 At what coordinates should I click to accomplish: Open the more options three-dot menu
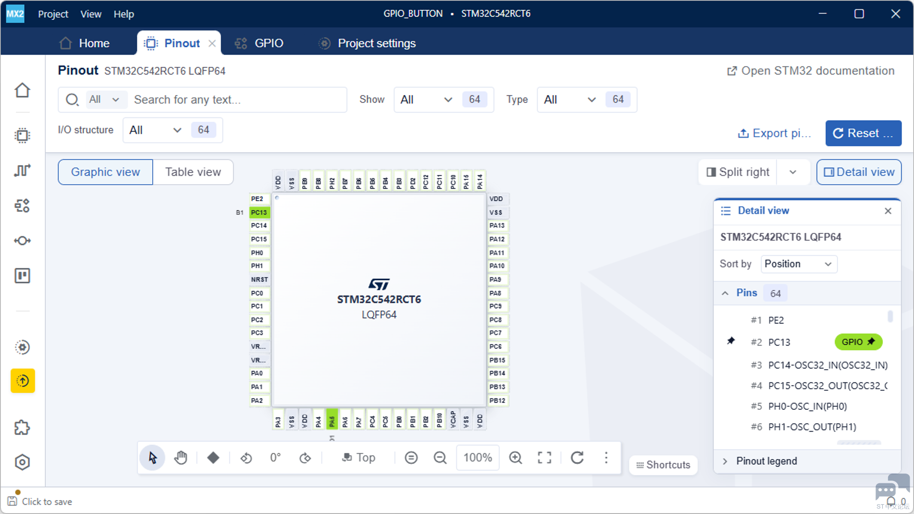606,457
